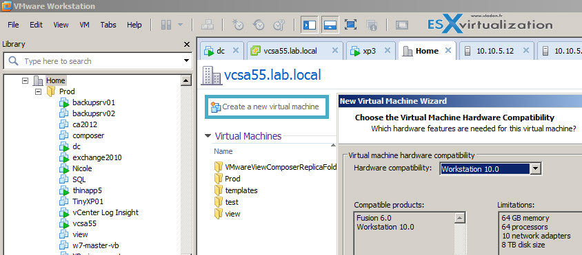
Task: Select backupsrv02 VM in library
Action: click(94, 113)
